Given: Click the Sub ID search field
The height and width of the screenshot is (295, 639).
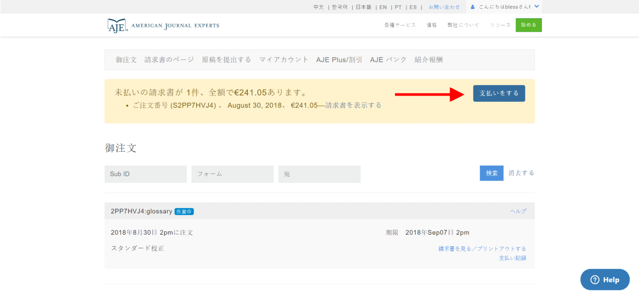Looking at the screenshot, I should tap(146, 174).
